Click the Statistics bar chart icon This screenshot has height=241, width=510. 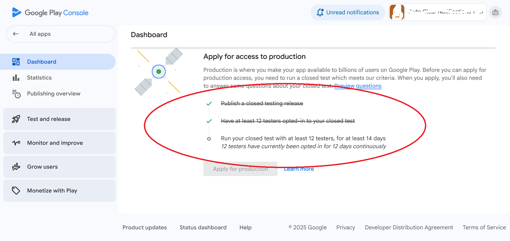click(x=16, y=78)
